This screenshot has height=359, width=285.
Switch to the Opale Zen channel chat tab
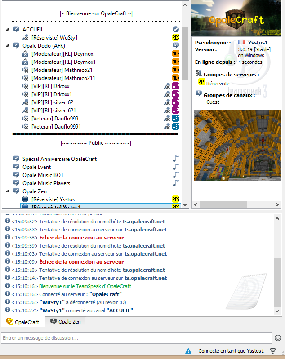pos(65,321)
